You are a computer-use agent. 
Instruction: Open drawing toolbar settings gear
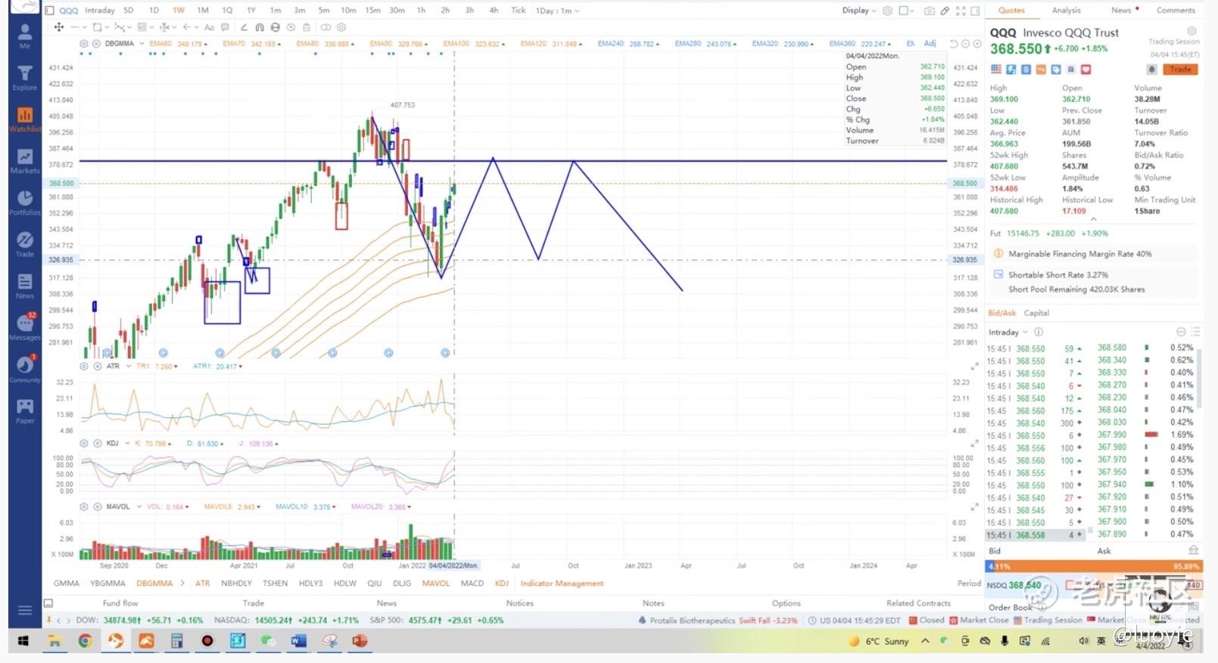[x=342, y=27]
